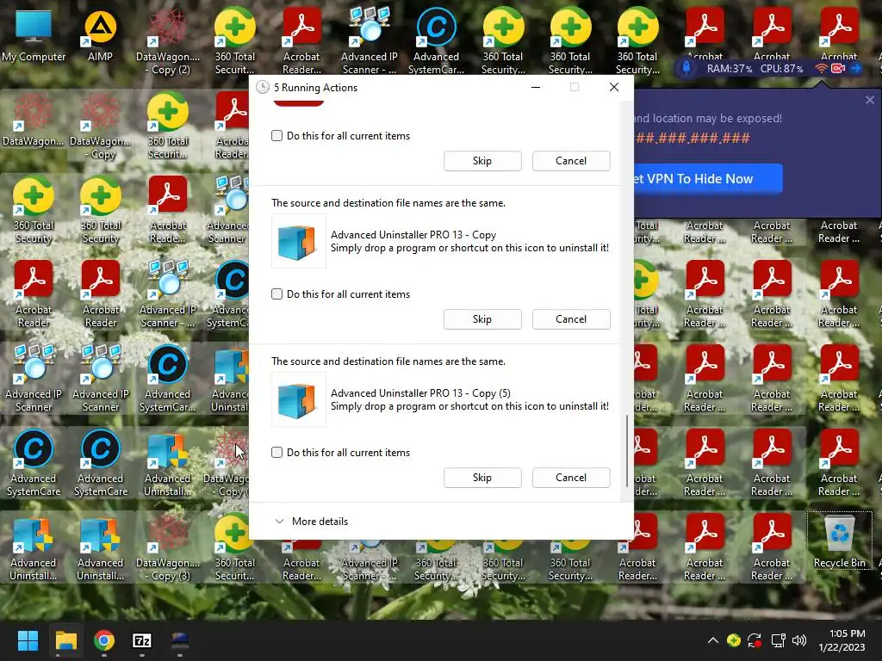Select the DataWagon - Copy (3) shortcut

tap(168, 547)
